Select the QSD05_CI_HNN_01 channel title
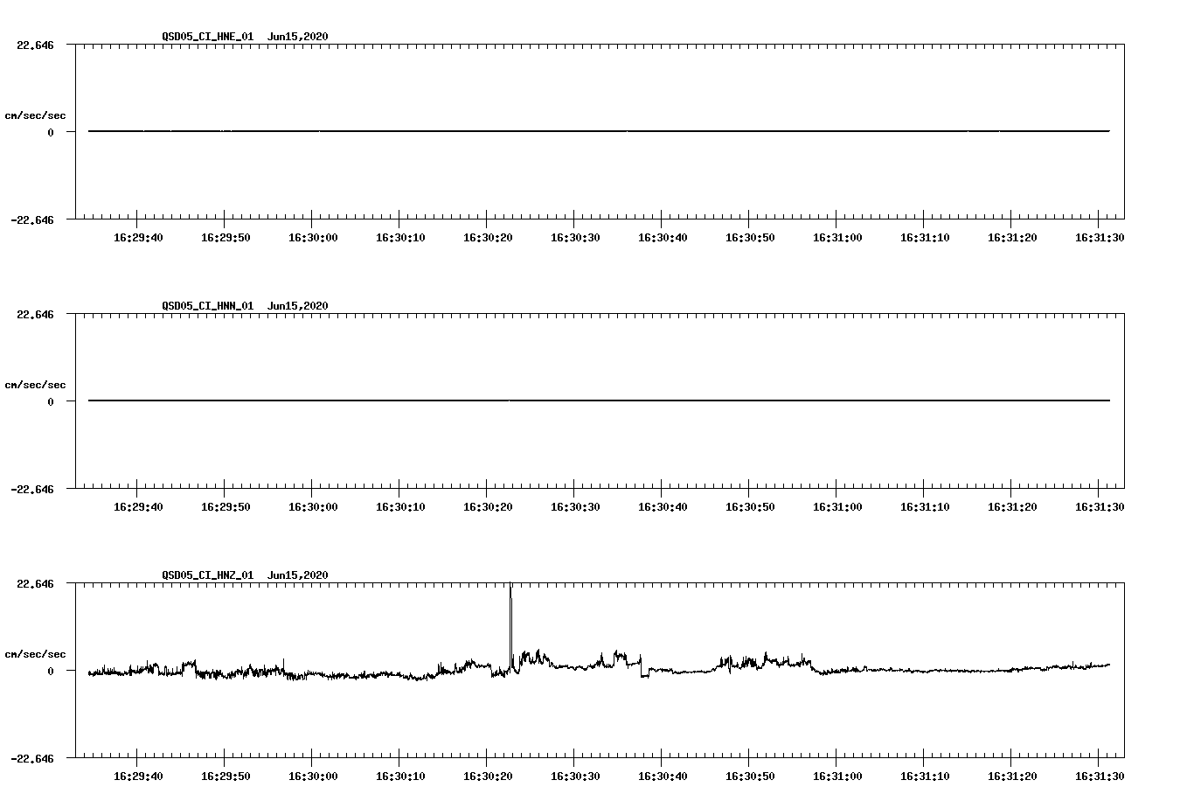 pyautogui.click(x=208, y=306)
